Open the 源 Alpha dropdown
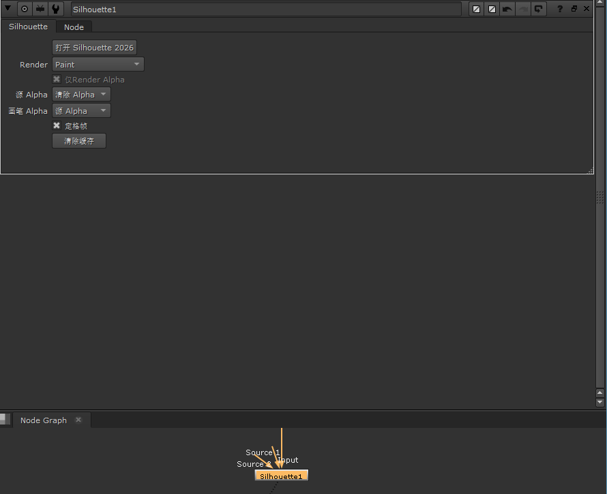This screenshot has height=494, width=607. (x=81, y=95)
